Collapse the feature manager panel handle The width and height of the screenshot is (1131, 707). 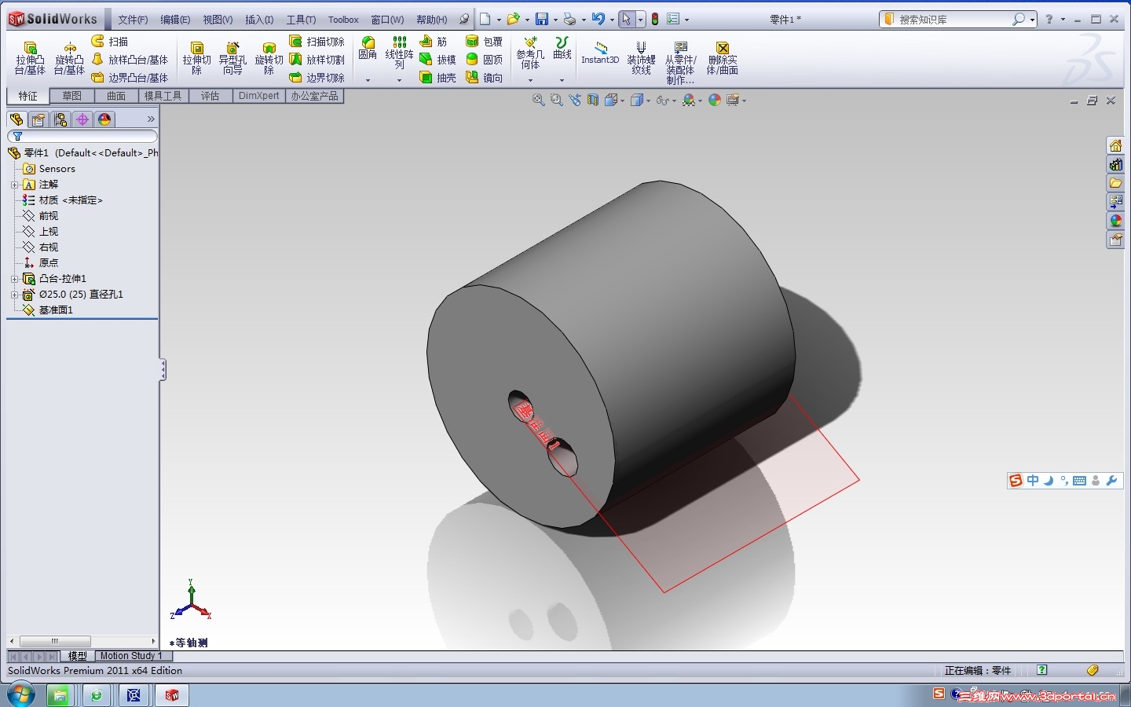point(163,370)
